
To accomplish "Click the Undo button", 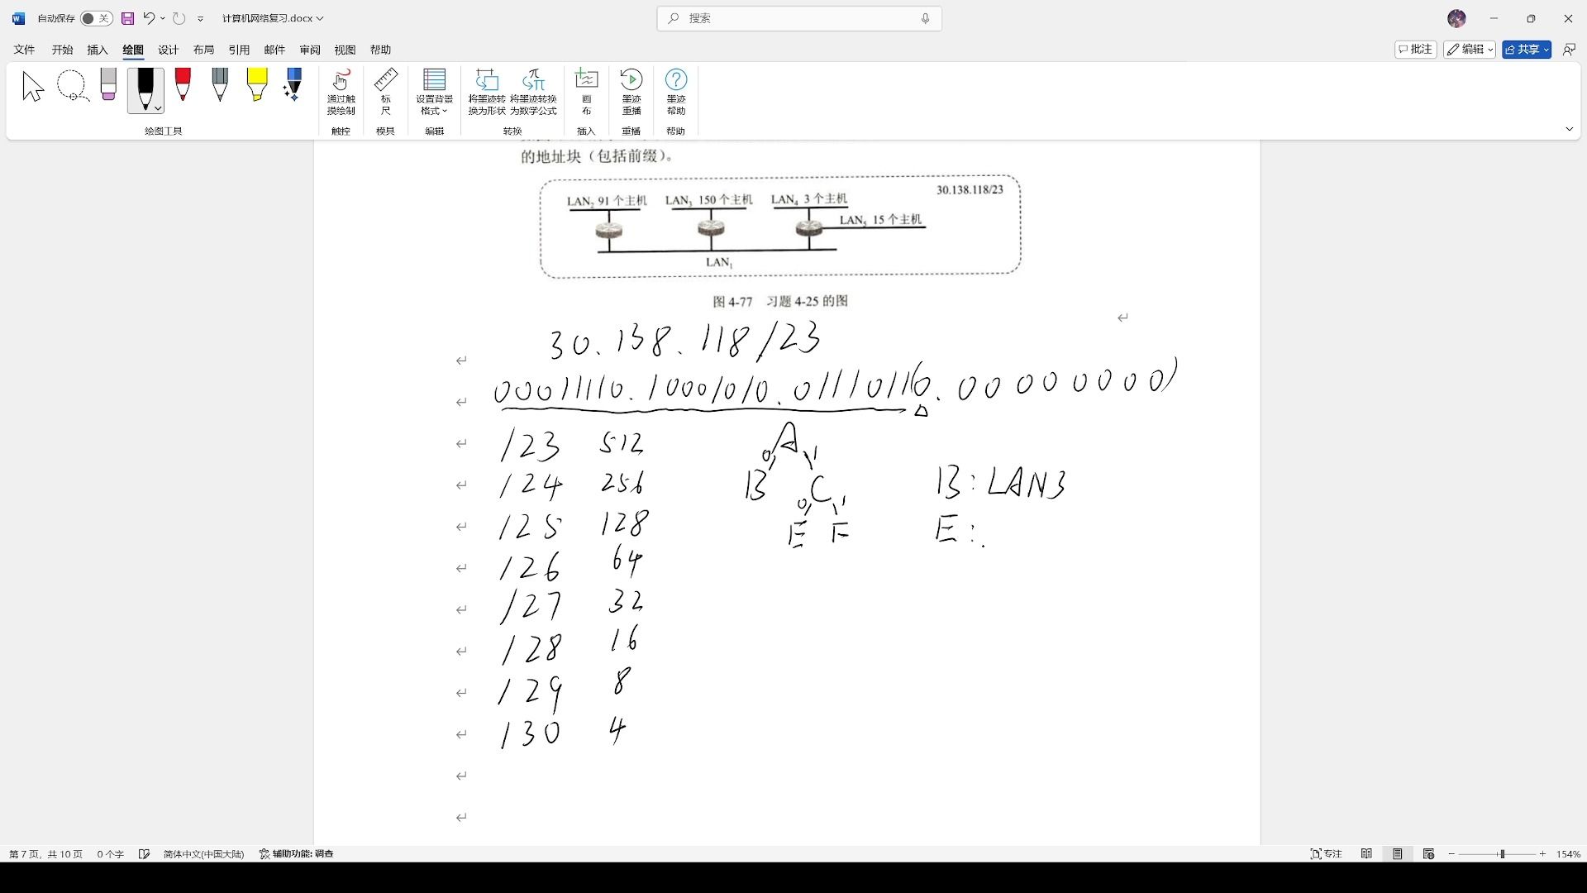I will (149, 18).
